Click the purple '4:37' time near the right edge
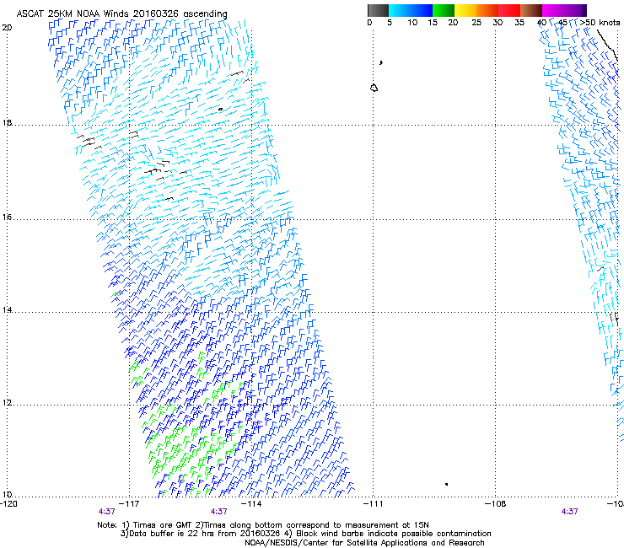The width and height of the screenshot is (624, 548). [569, 512]
